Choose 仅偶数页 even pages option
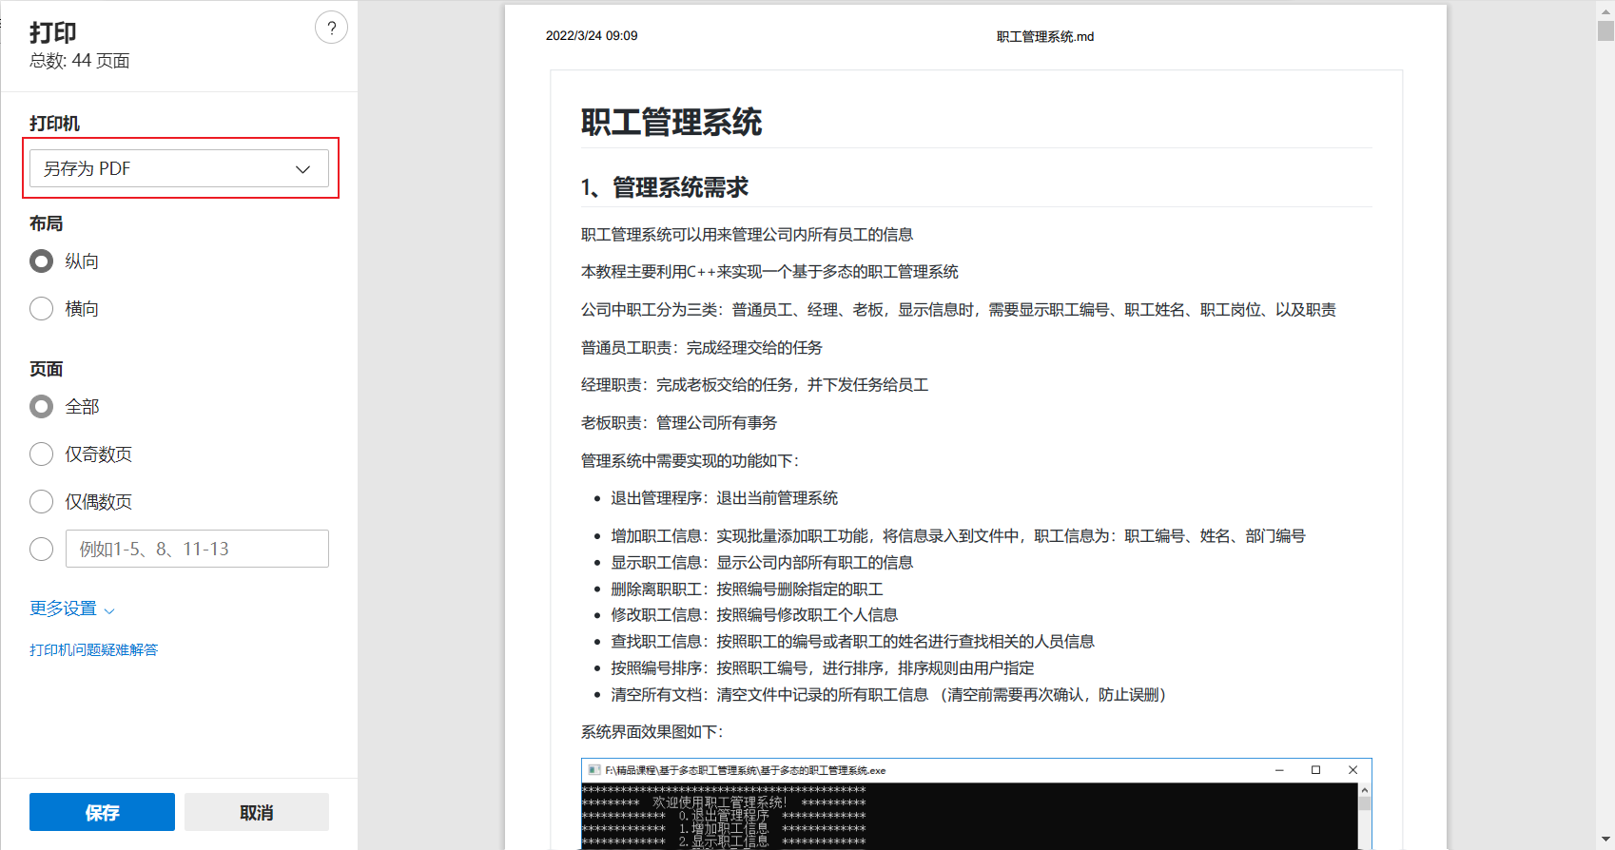1615x850 pixels. (41, 501)
